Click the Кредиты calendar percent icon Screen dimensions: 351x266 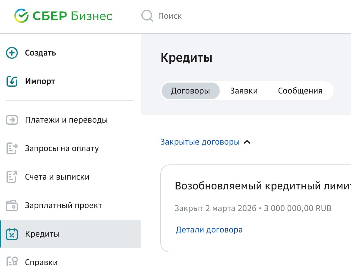pos(12,234)
